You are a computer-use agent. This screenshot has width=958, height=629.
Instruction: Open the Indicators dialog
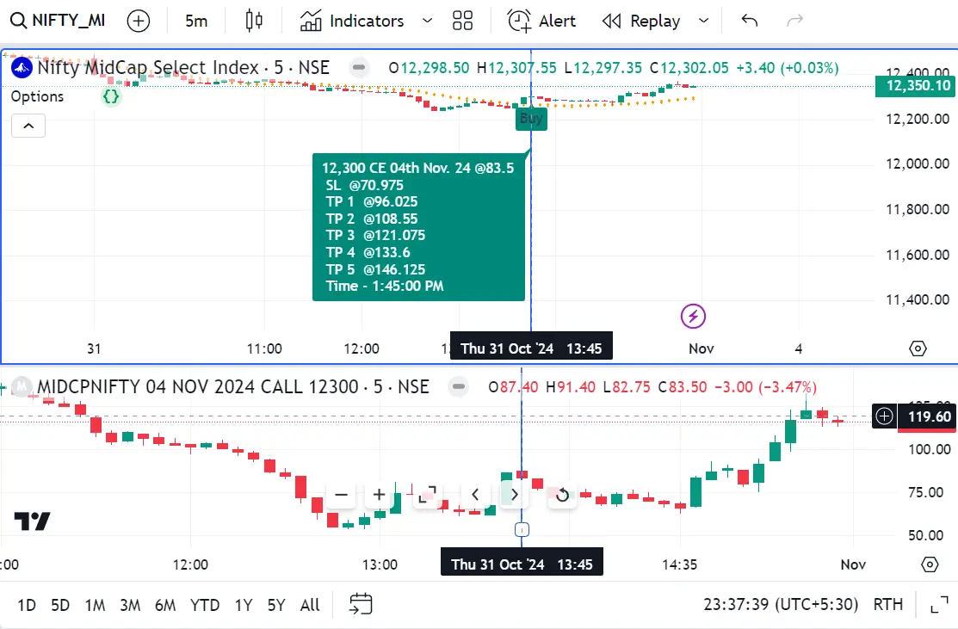tap(352, 22)
